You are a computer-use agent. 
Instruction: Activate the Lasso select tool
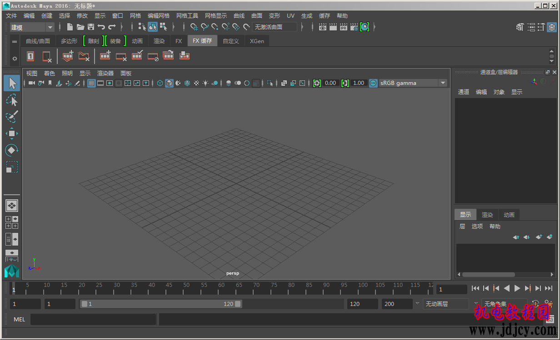point(12,100)
